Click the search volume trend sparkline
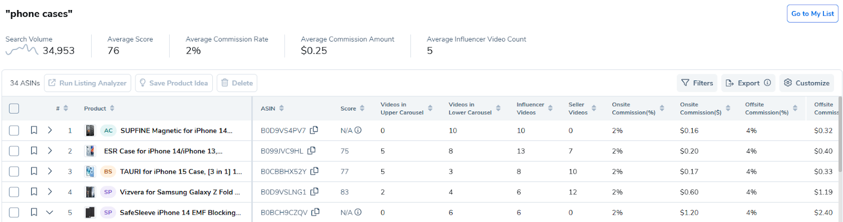 pos(22,51)
